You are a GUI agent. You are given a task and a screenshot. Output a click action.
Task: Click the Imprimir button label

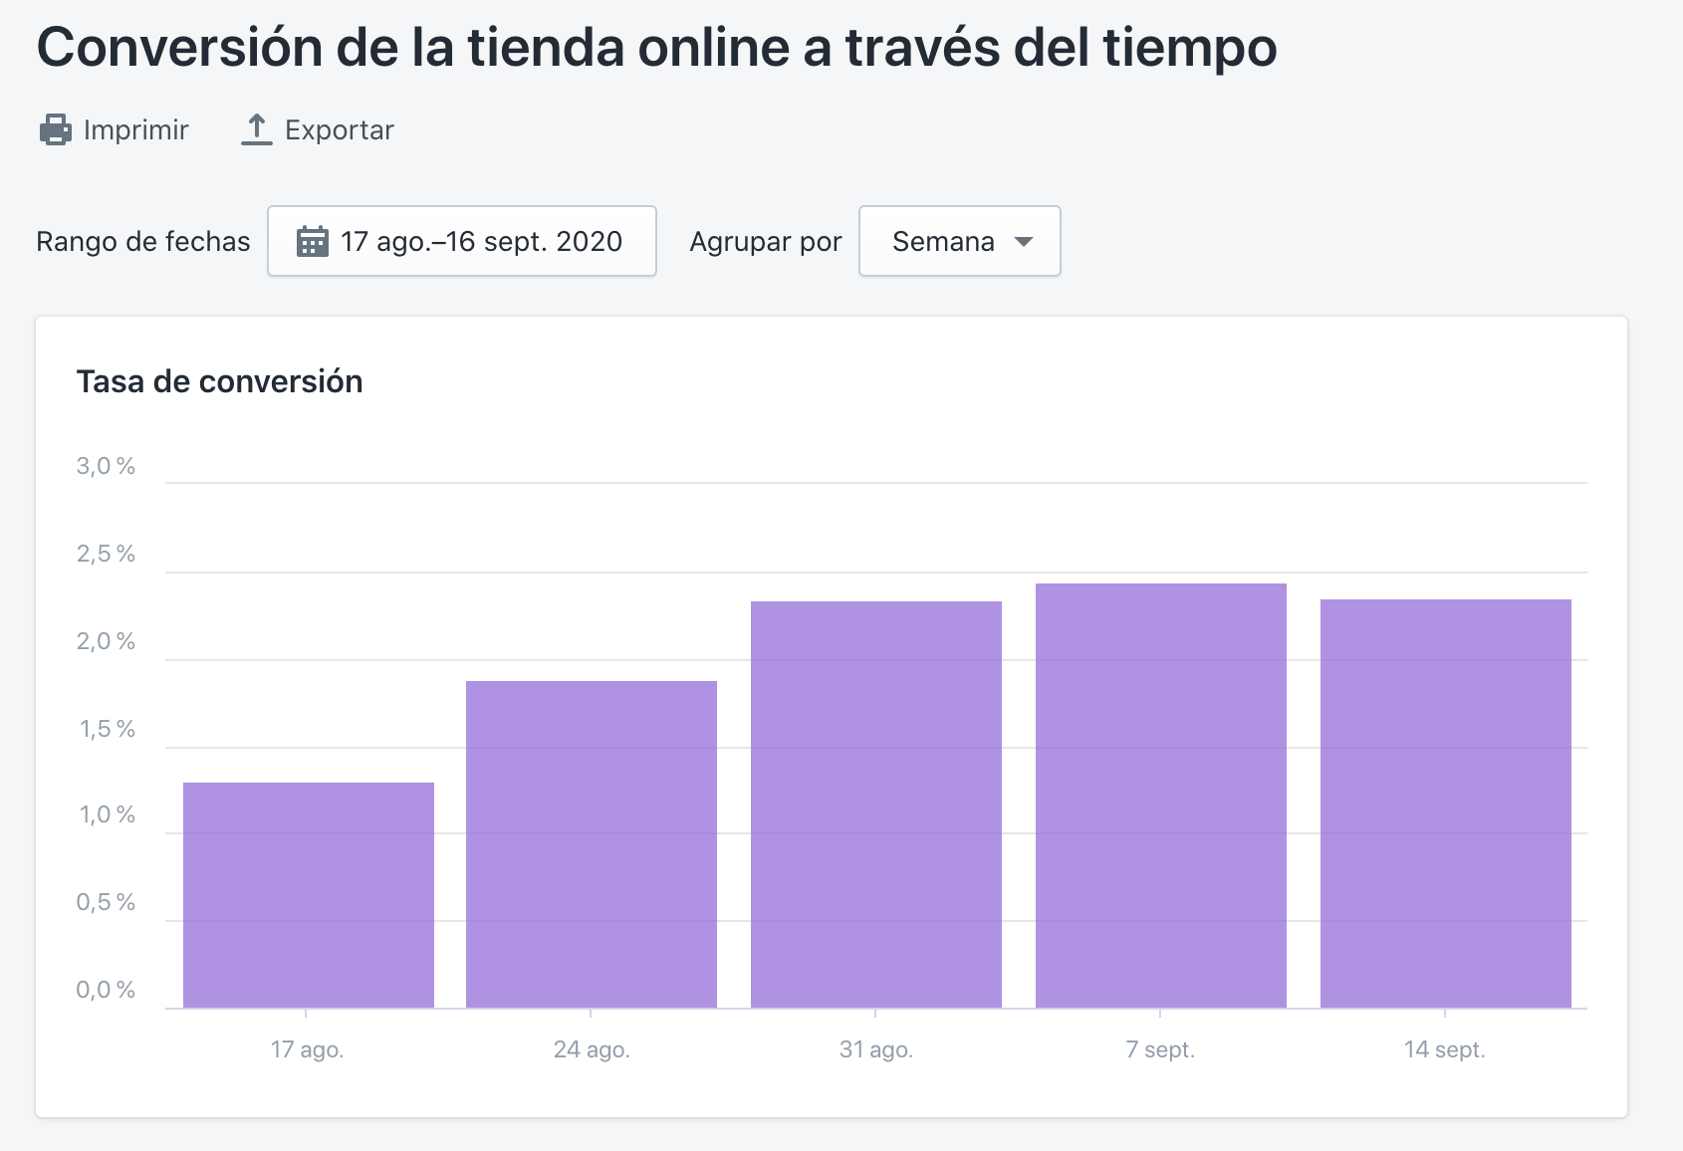point(136,130)
